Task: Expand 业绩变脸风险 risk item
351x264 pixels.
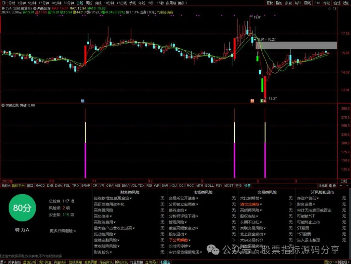Action: coord(107,240)
